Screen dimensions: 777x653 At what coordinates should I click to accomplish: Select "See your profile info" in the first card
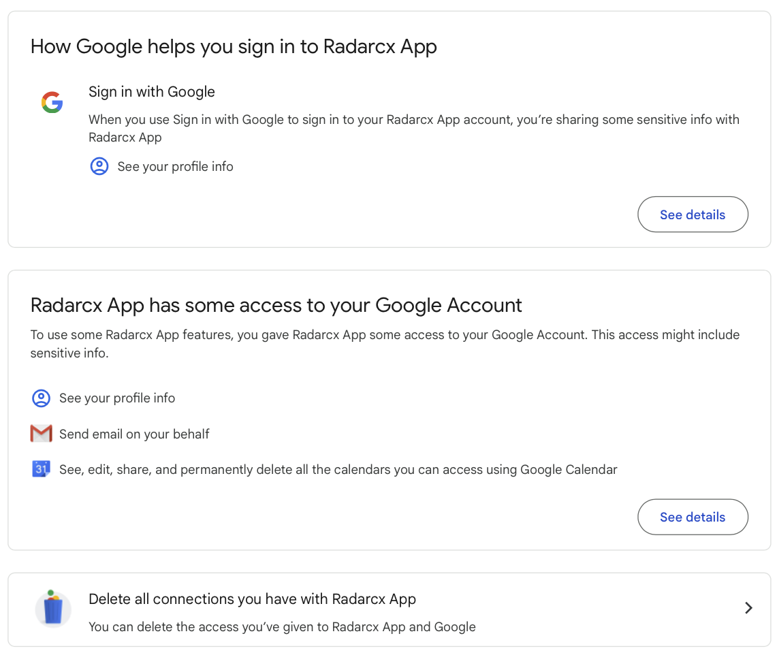click(x=174, y=165)
